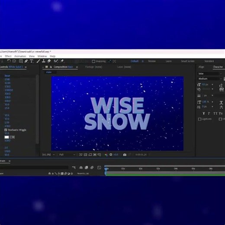
Task: Uncheck the Stochastic Wiggle checkbox
Action: 6,130
